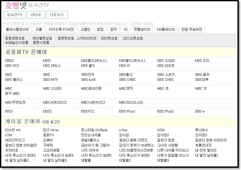The width and height of the screenshot is (241, 170).
Task: Select 스카이라이프 menu item
Action: click(87, 38)
